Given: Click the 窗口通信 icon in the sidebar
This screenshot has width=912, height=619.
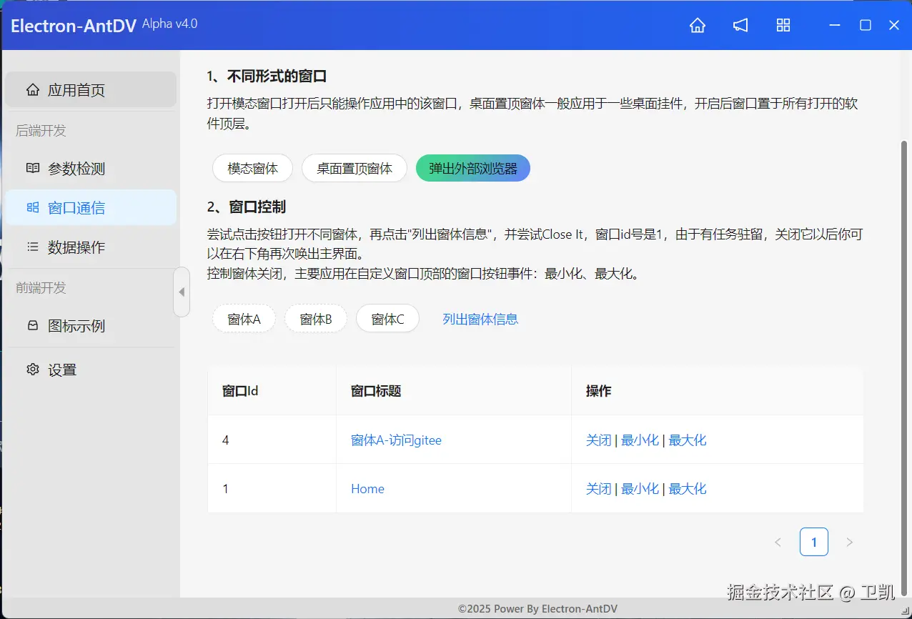Looking at the screenshot, I should pos(32,207).
